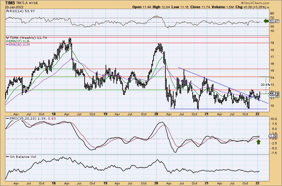Viewport: 282px width, 186px height.
Task: Click the Close 11.74 header value
Action: coord(200,7)
